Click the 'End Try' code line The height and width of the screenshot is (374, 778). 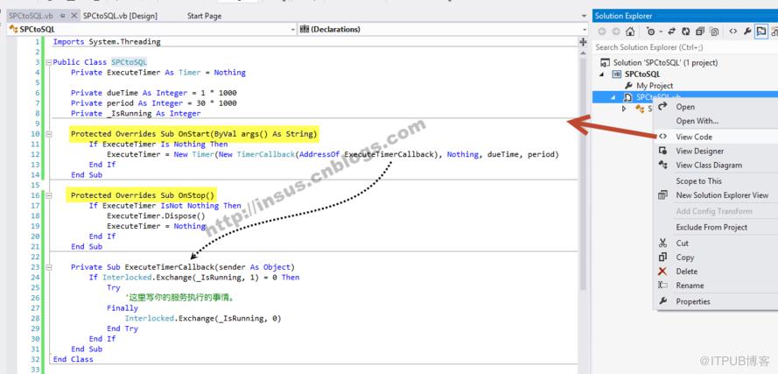click(122, 328)
